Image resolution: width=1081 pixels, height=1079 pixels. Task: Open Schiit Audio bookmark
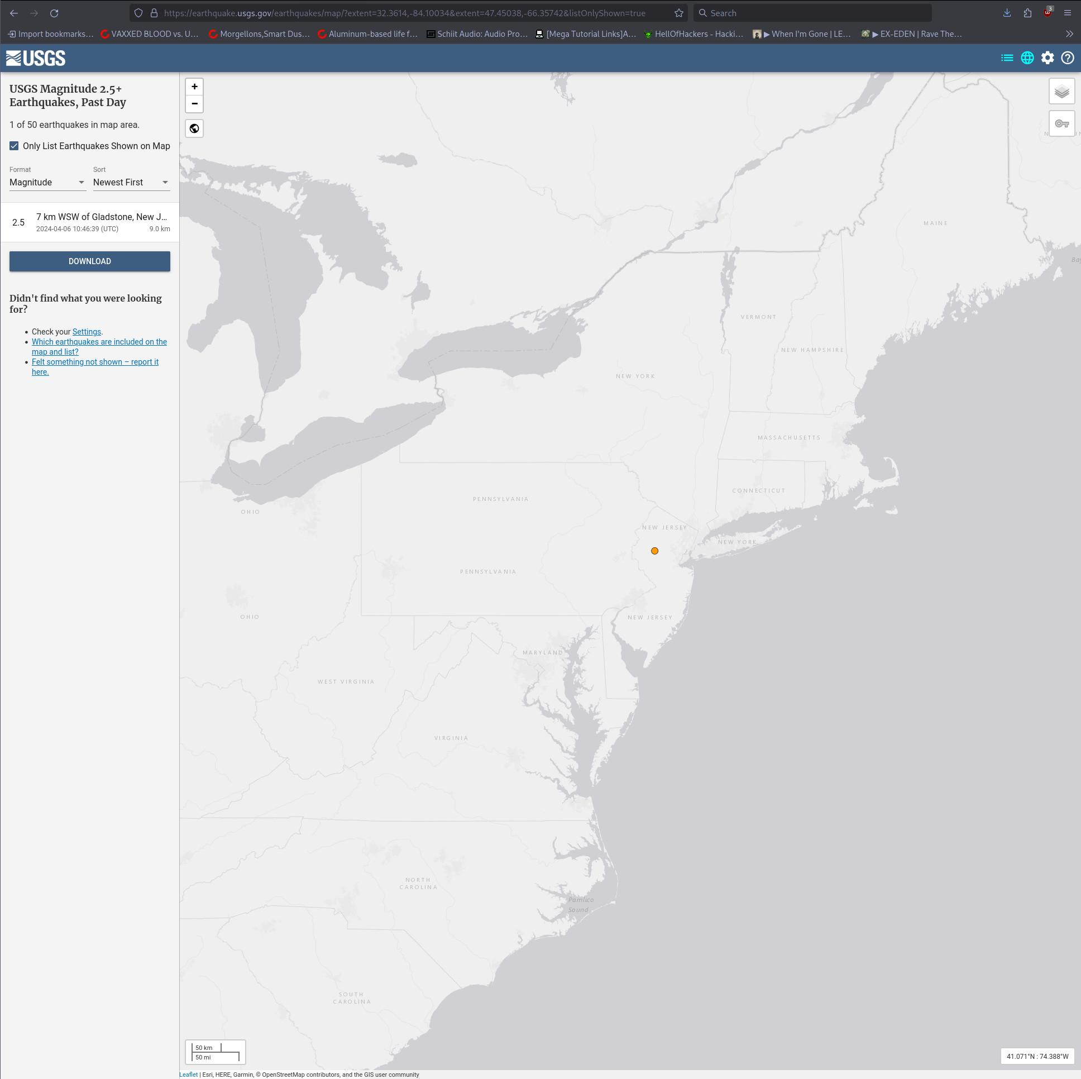[x=477, y=34]
